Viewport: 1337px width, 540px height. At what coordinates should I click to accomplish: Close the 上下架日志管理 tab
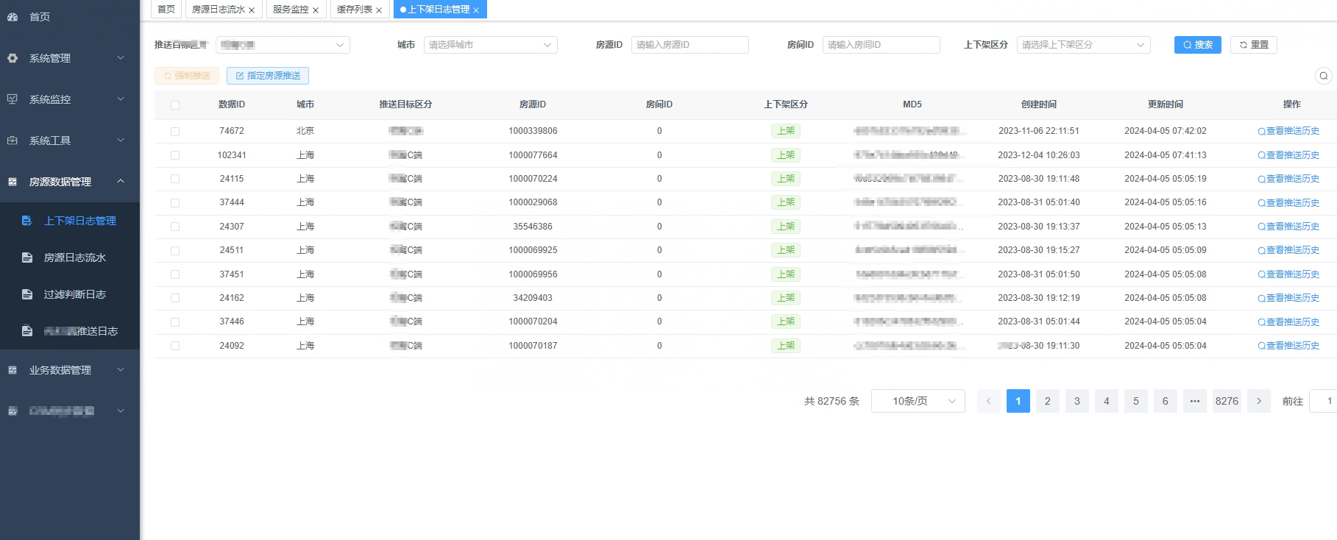[x=476, y=10]
